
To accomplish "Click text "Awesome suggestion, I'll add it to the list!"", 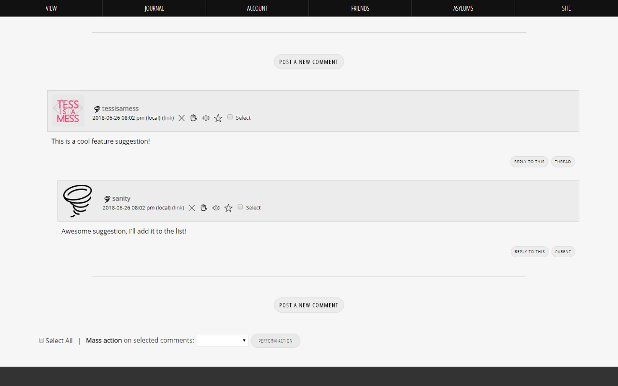I will (124, 231).
